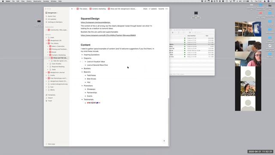275x155 pixels.
Task: Open the long Instagram post link
Action: coord(108,35)
